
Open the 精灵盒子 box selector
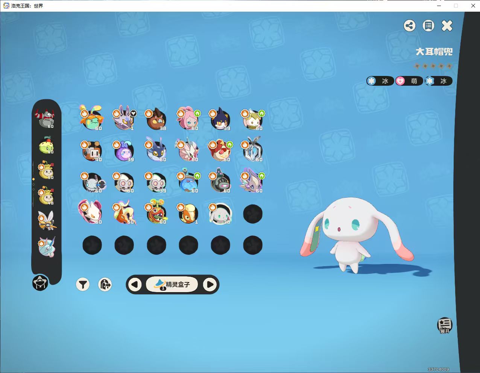pyautogui.click(x=172, y=285)
